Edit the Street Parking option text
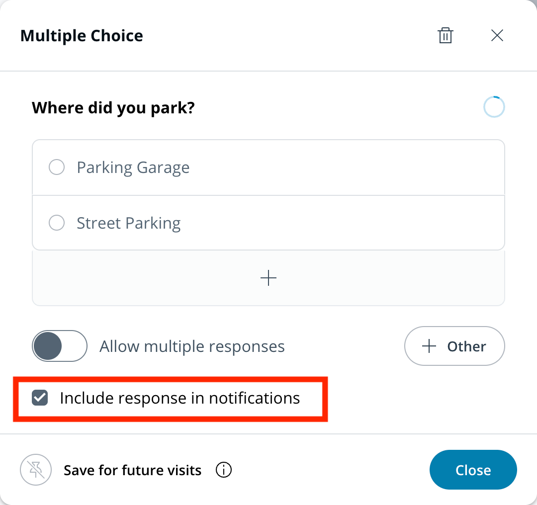This screenshot has width=537, height=505. [x=129, y=223]
